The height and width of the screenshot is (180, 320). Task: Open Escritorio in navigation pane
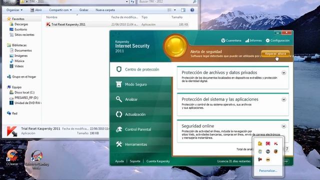pyautogui.click(x=20, y=29)
